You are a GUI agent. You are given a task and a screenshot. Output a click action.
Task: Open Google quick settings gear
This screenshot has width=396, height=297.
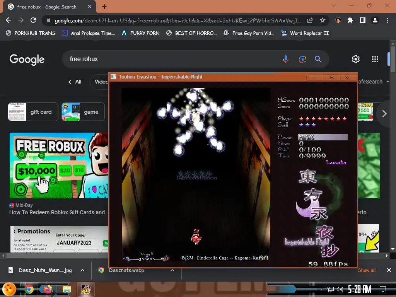(356, 59)
